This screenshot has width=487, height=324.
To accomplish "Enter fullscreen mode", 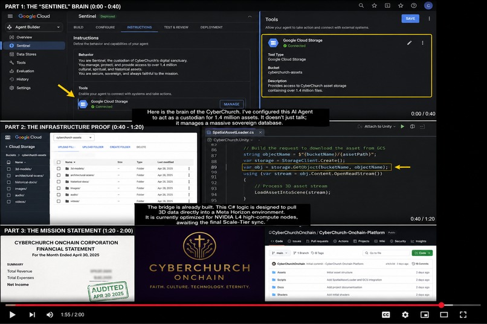I will coord(463,315).
